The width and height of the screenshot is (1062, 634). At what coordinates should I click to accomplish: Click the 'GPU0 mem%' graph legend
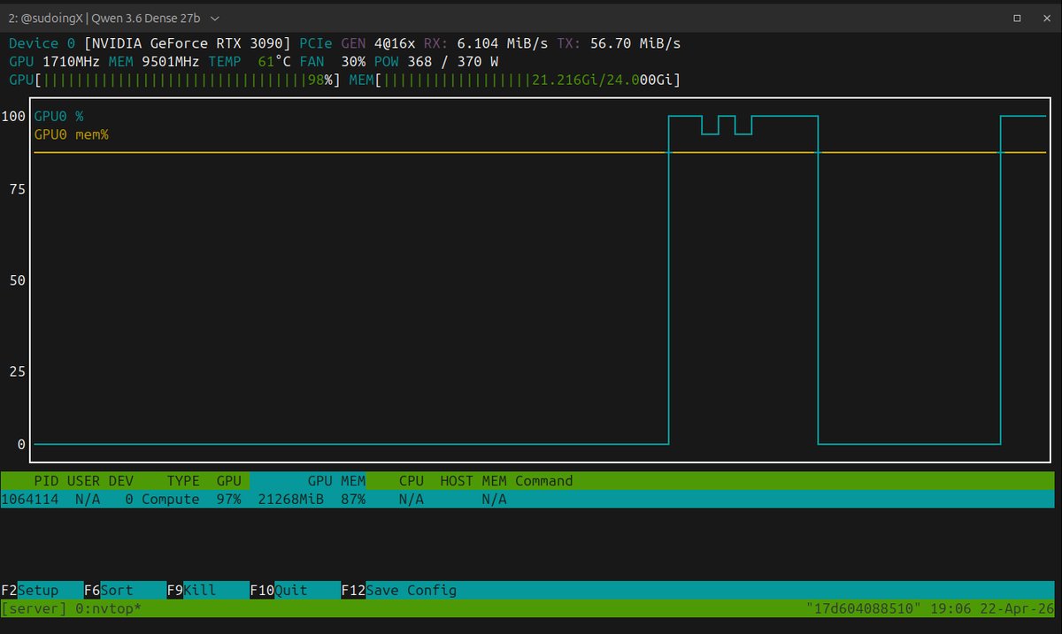(x=72, y=134)
